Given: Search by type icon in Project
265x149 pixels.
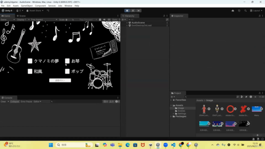Looking at the screenshot, I should (242, 97).
